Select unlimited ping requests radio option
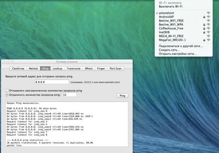Viewport: 219px width, 153px height. 7,90
